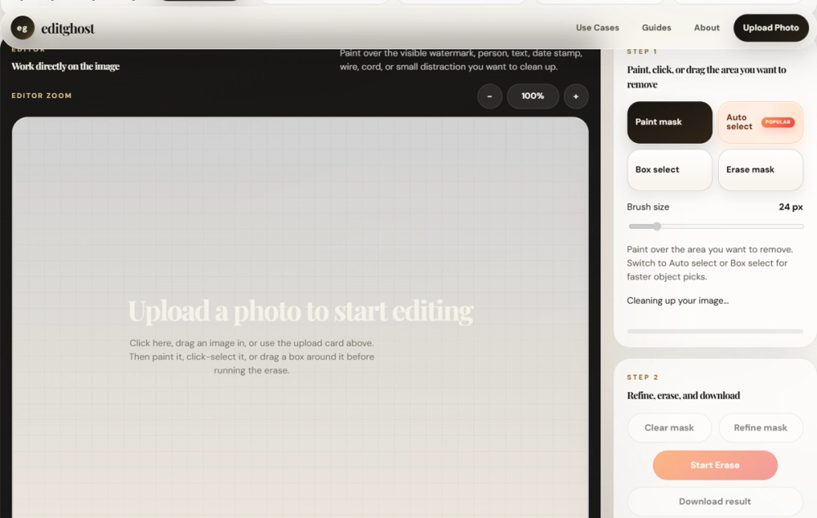Click Download result
Image resolution: width=817 pixels, height=518 pixels.
[x=714, y=501]
